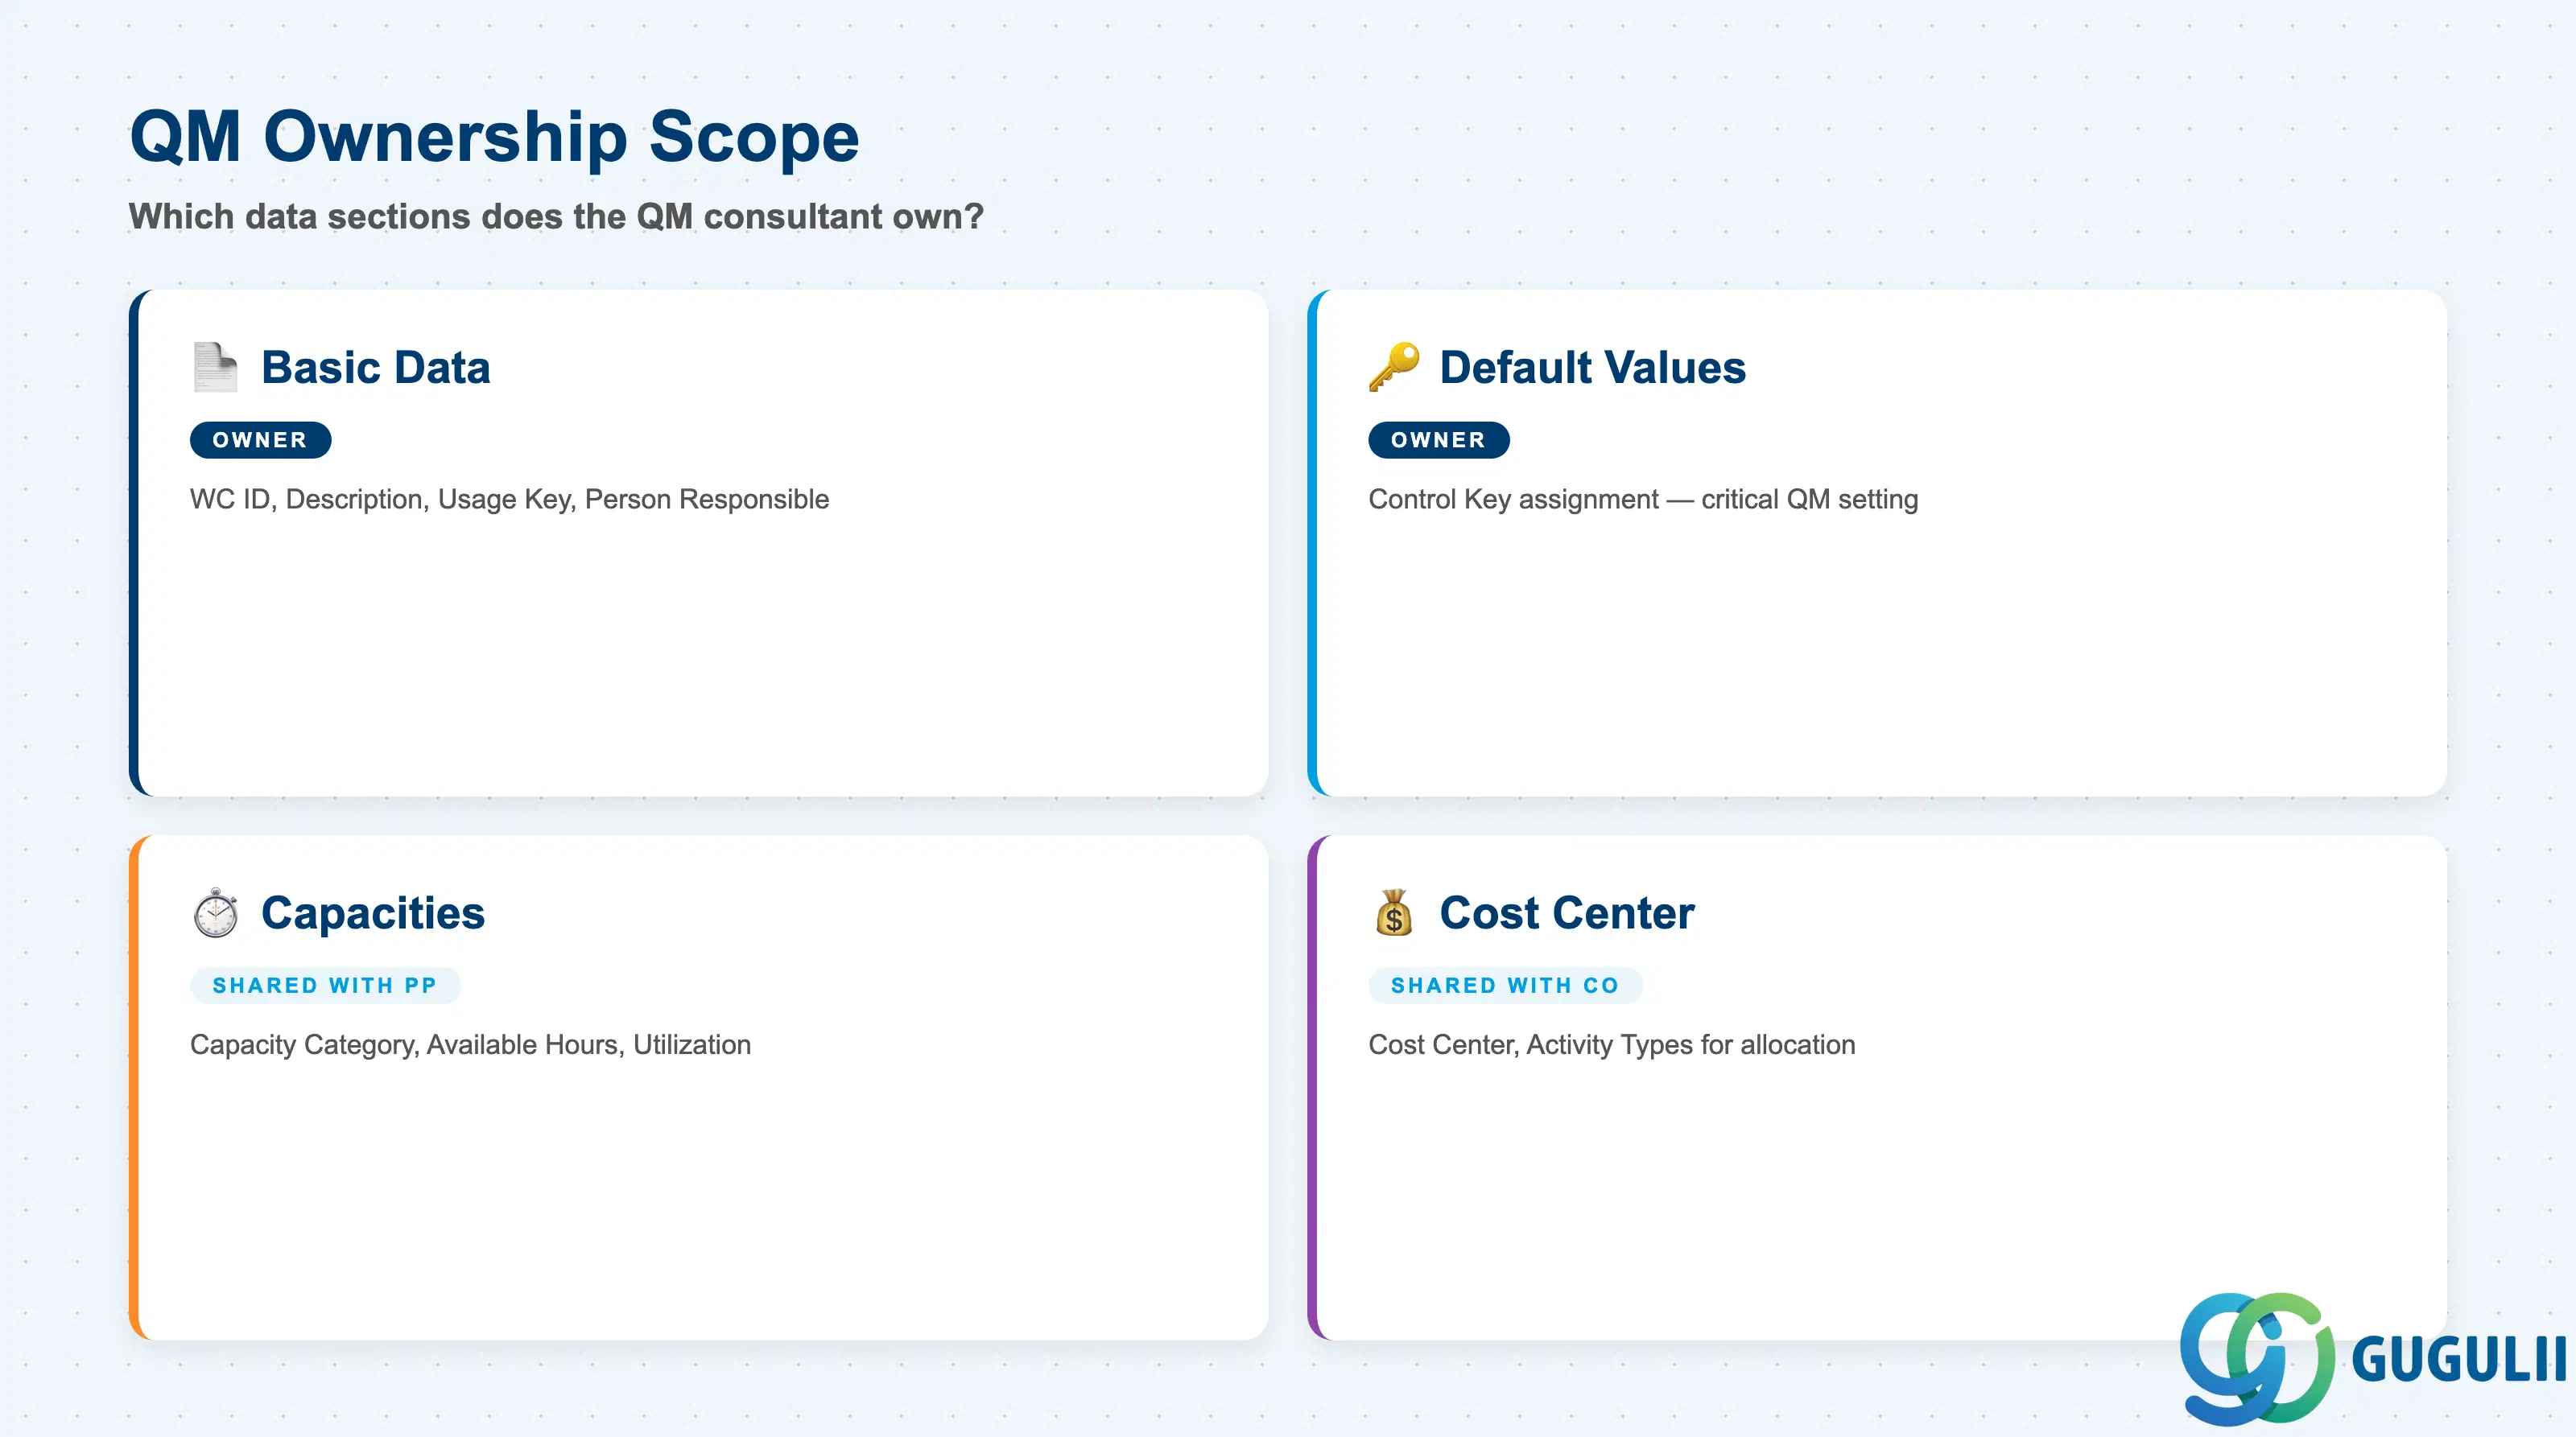Click text 'WC ID, Description, Usage Key, Person Responsible'
The image size is (2576, 1437).
click(510, 499)
